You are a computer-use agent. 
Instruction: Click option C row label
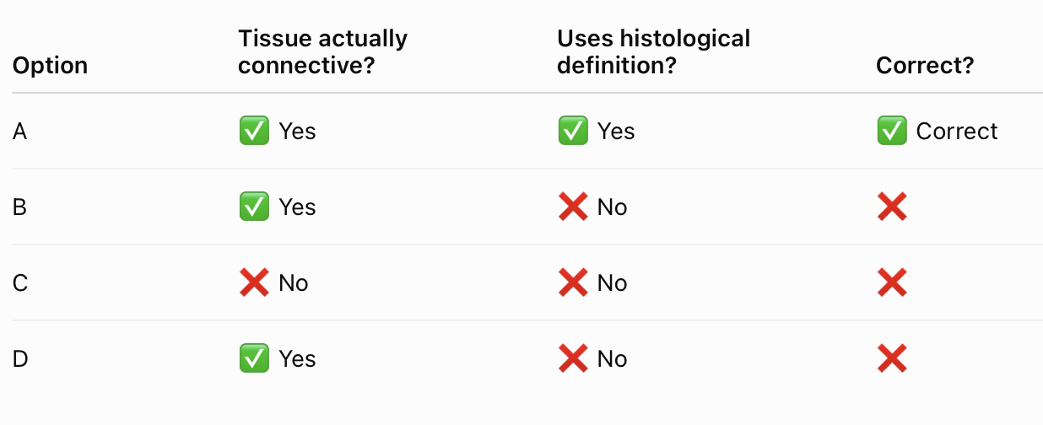point(20,282)
